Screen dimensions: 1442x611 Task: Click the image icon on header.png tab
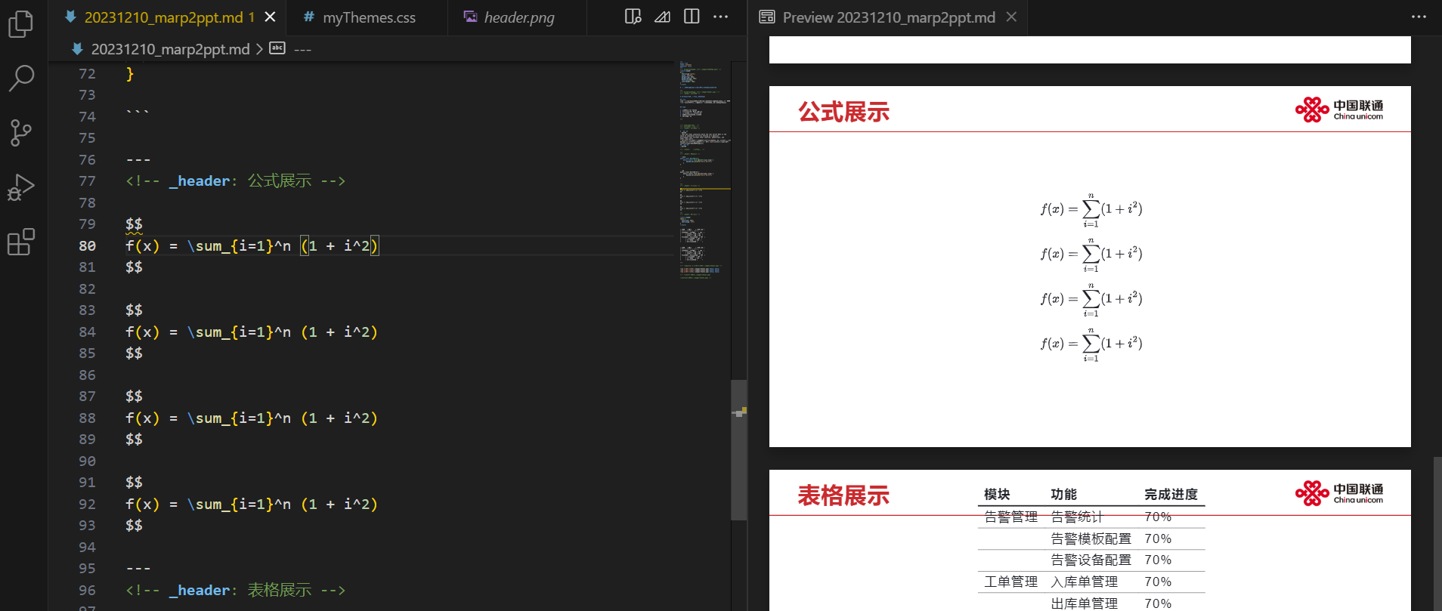click(x=470, y=17)
